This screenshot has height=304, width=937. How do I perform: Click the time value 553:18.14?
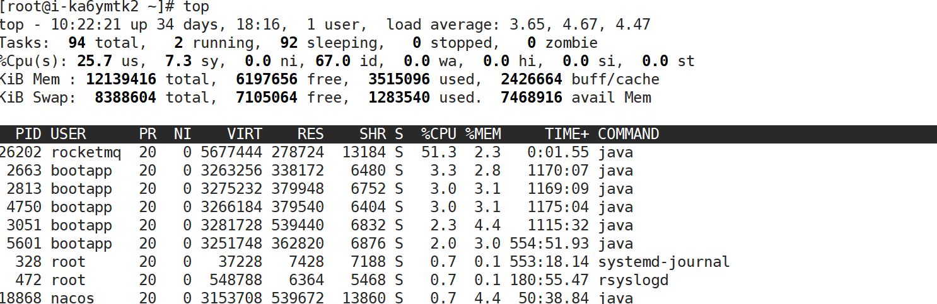click(x=549, y=262)
